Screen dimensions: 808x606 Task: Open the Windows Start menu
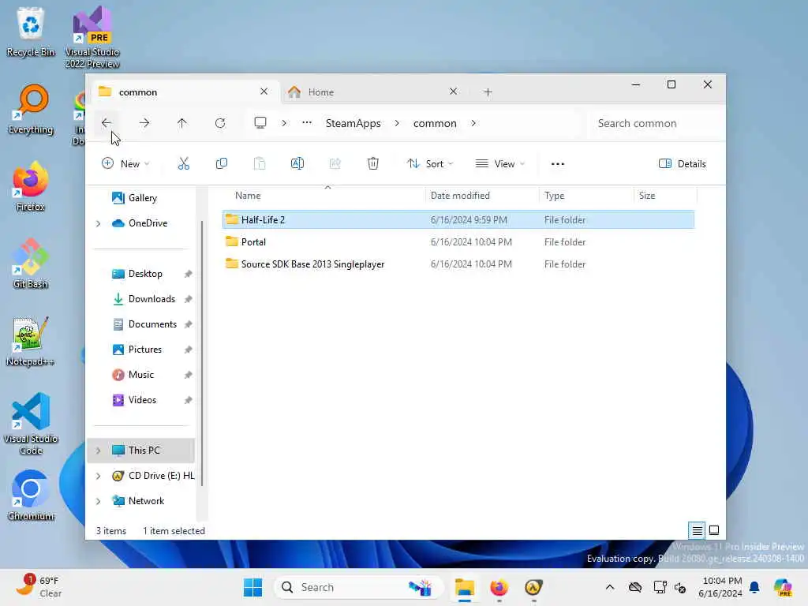pyautogui.click(x=252, y=587)
